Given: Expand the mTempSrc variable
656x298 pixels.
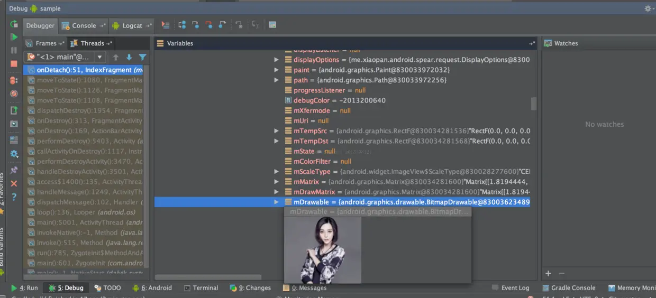Looking at the screenshot, I should (x=276, y=131).
